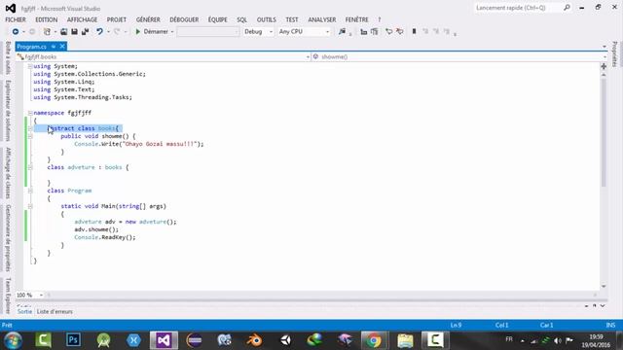Switch to the Sortie panel tab

pos(24,311)
